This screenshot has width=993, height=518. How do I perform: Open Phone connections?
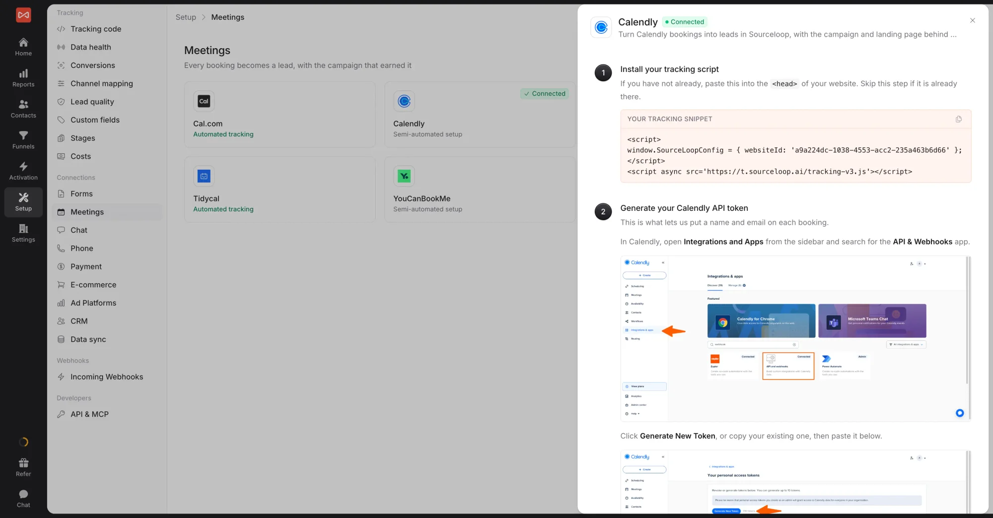click(x=107, y=249)
